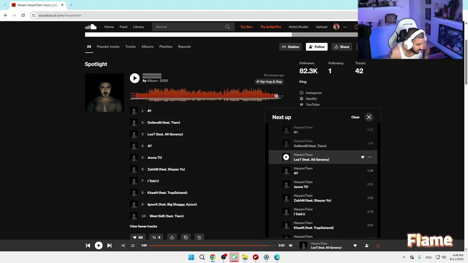Switch to the Albums tab
468x263 pixels.
pos(147,47)
